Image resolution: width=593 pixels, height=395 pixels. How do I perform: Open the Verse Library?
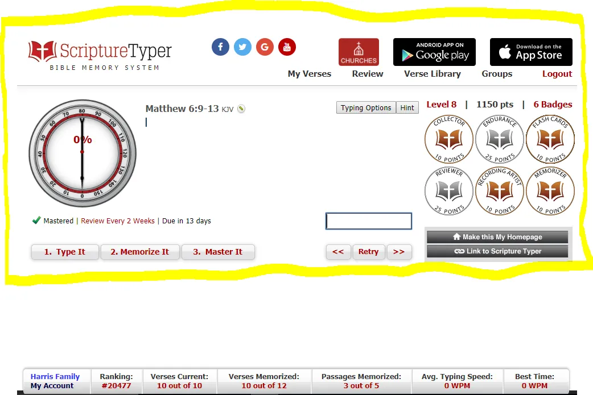[433, 74]
